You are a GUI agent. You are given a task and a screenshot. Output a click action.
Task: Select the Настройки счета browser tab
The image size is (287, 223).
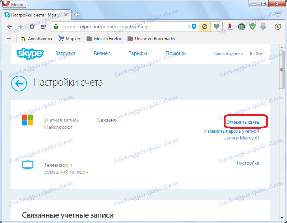37,15
